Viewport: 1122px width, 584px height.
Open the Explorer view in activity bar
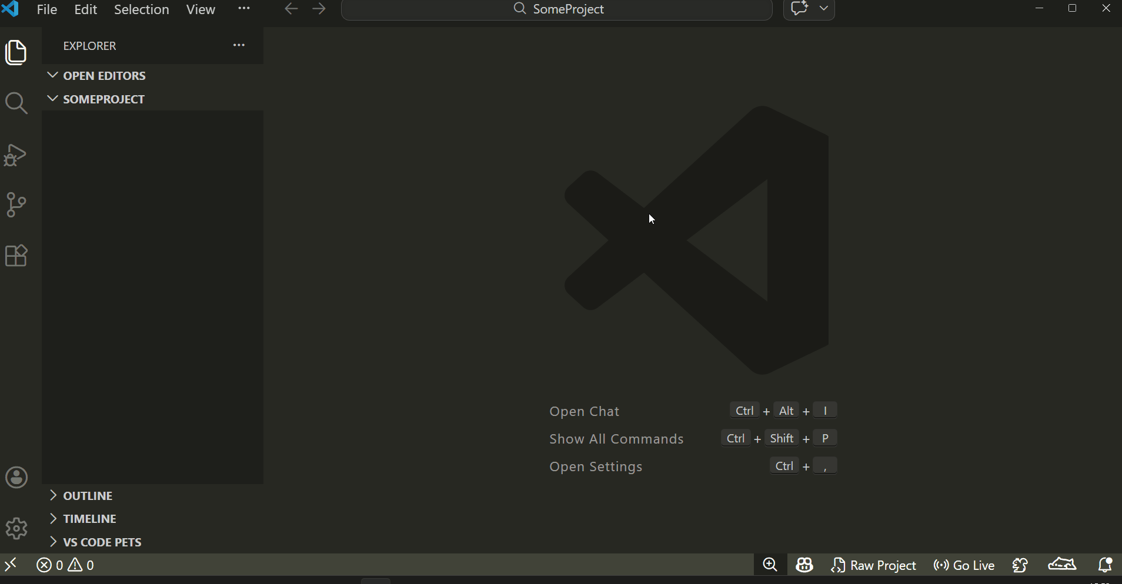16,52
